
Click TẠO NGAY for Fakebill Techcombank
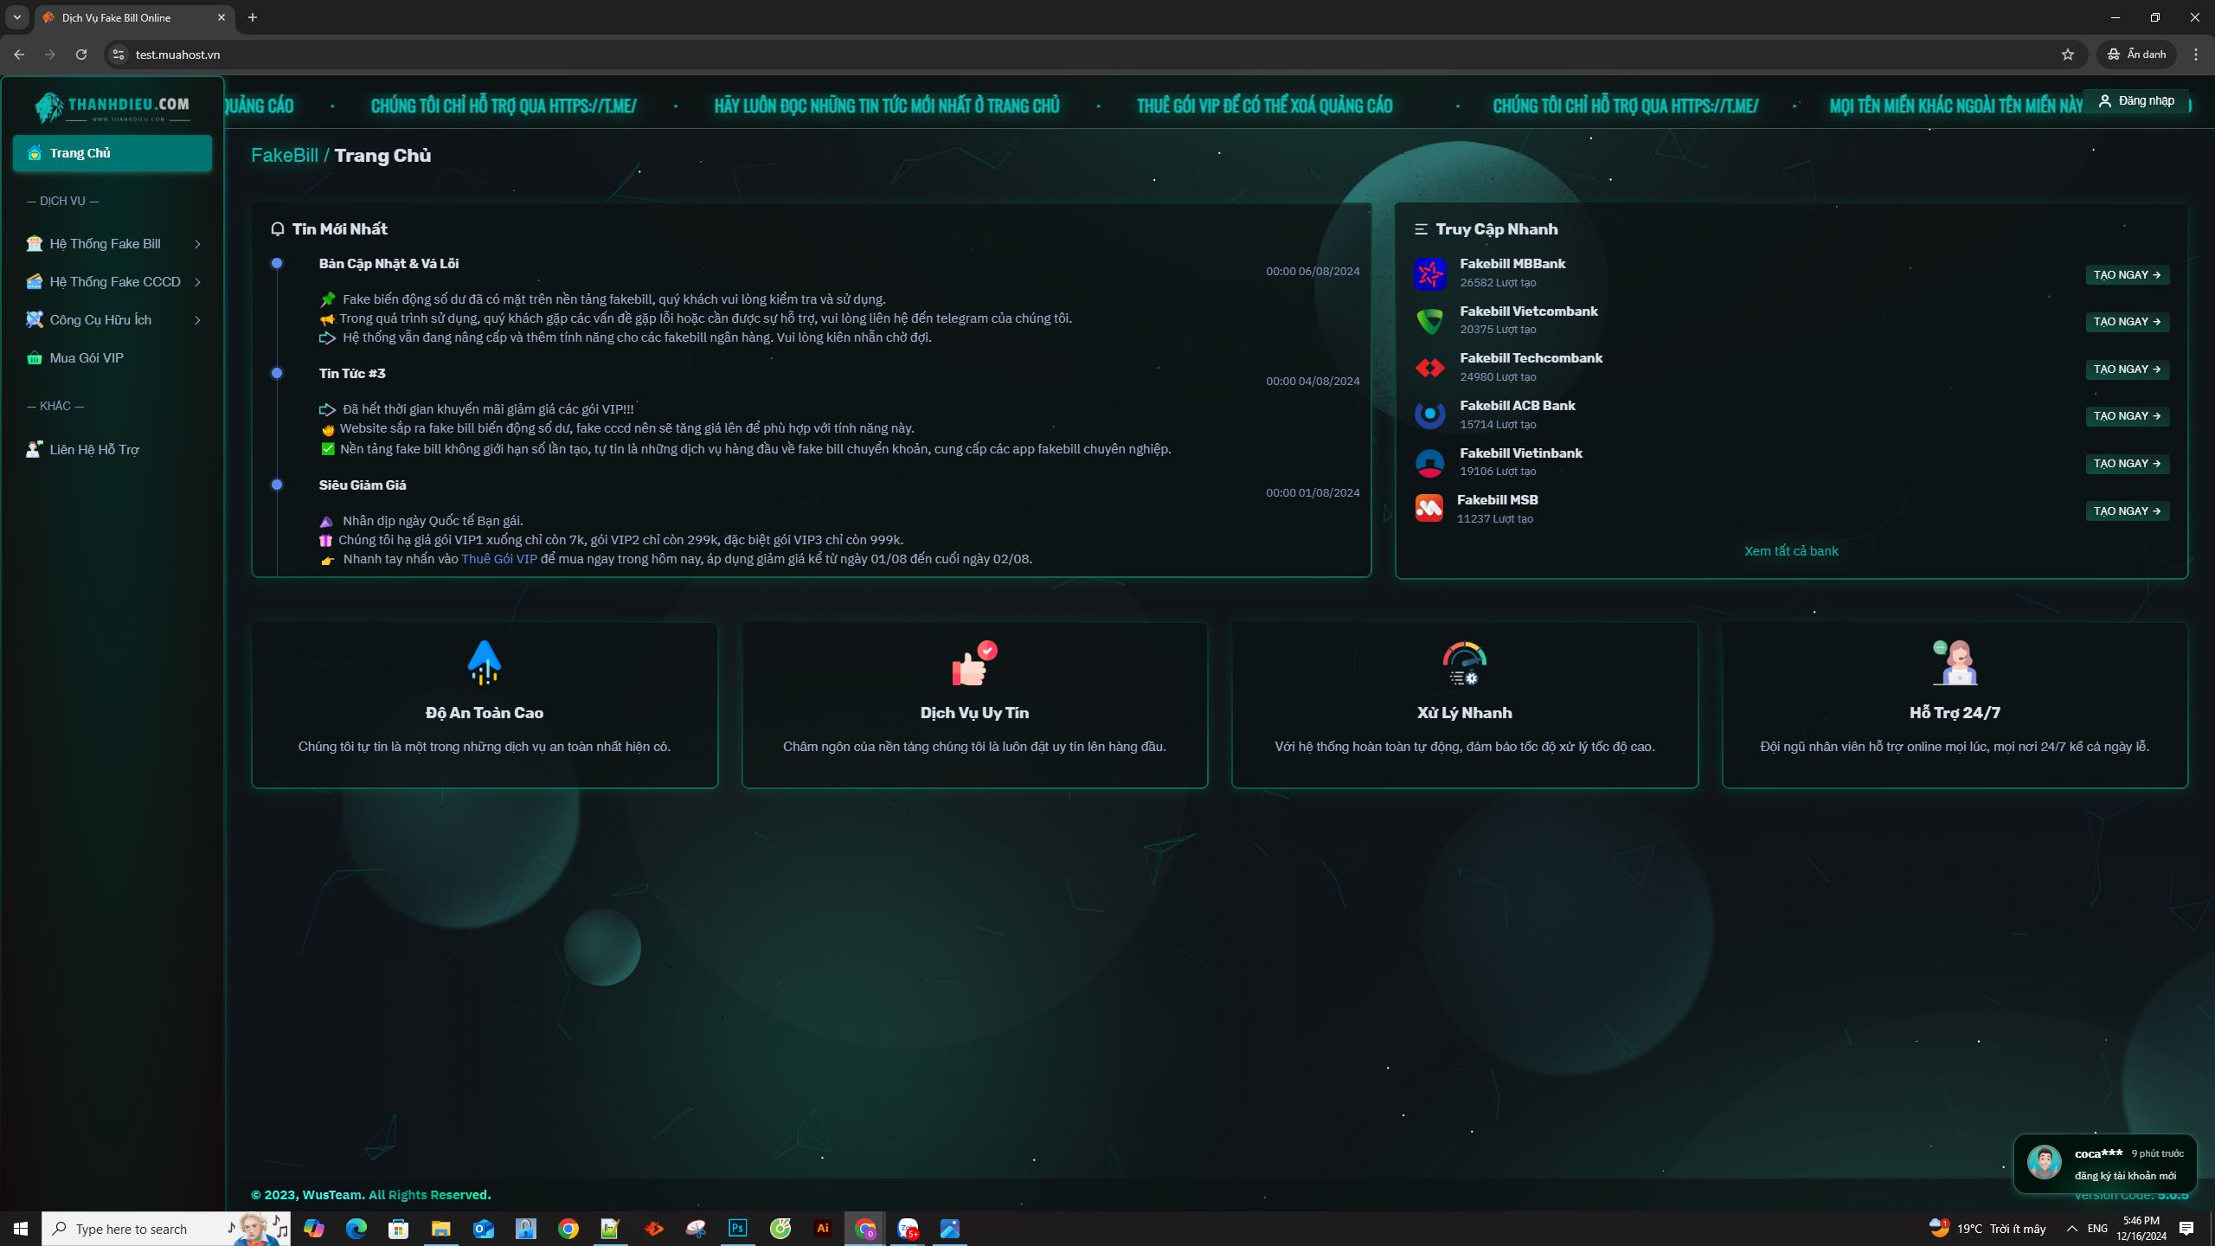click(2127, 369)
